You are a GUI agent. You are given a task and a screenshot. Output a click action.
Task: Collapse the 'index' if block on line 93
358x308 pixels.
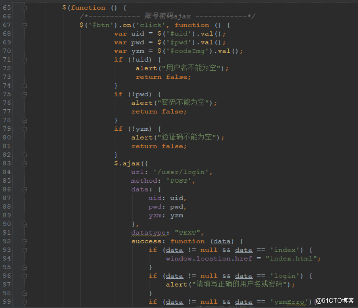tap(25, 250)
